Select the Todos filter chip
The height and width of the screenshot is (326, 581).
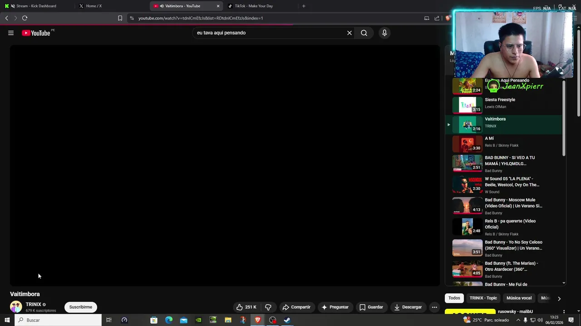pos(454,298)
